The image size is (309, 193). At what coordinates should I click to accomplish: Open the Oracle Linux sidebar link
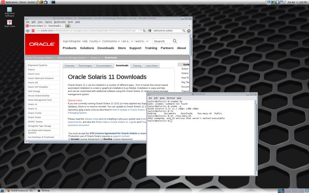point(34,74)
